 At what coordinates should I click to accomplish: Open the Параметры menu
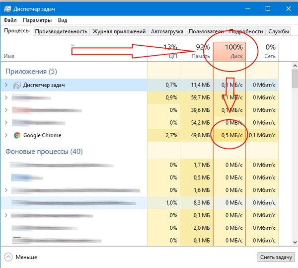click(37, 20)
